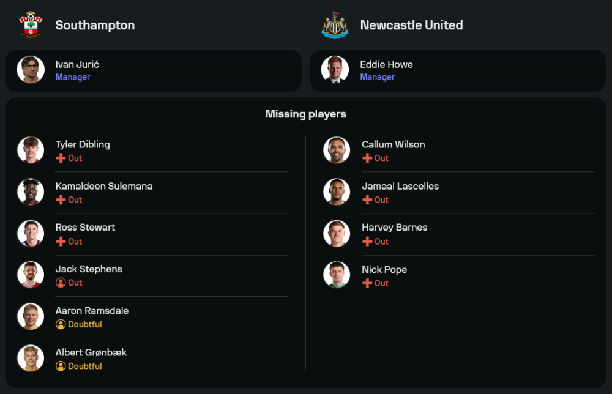The image size is (612, 394).
Task: Click Nick Pope's red injury cross icon
Action: [367, 283]
